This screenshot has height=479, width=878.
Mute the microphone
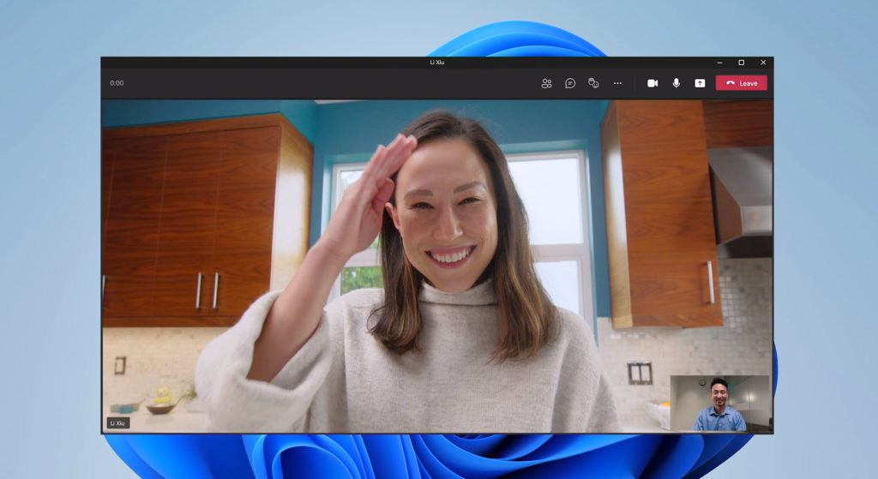pyautogui.click(x=676, y=83)
